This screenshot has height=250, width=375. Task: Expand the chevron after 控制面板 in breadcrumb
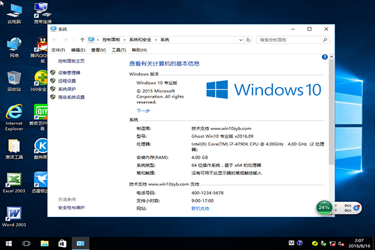[124, 39]
